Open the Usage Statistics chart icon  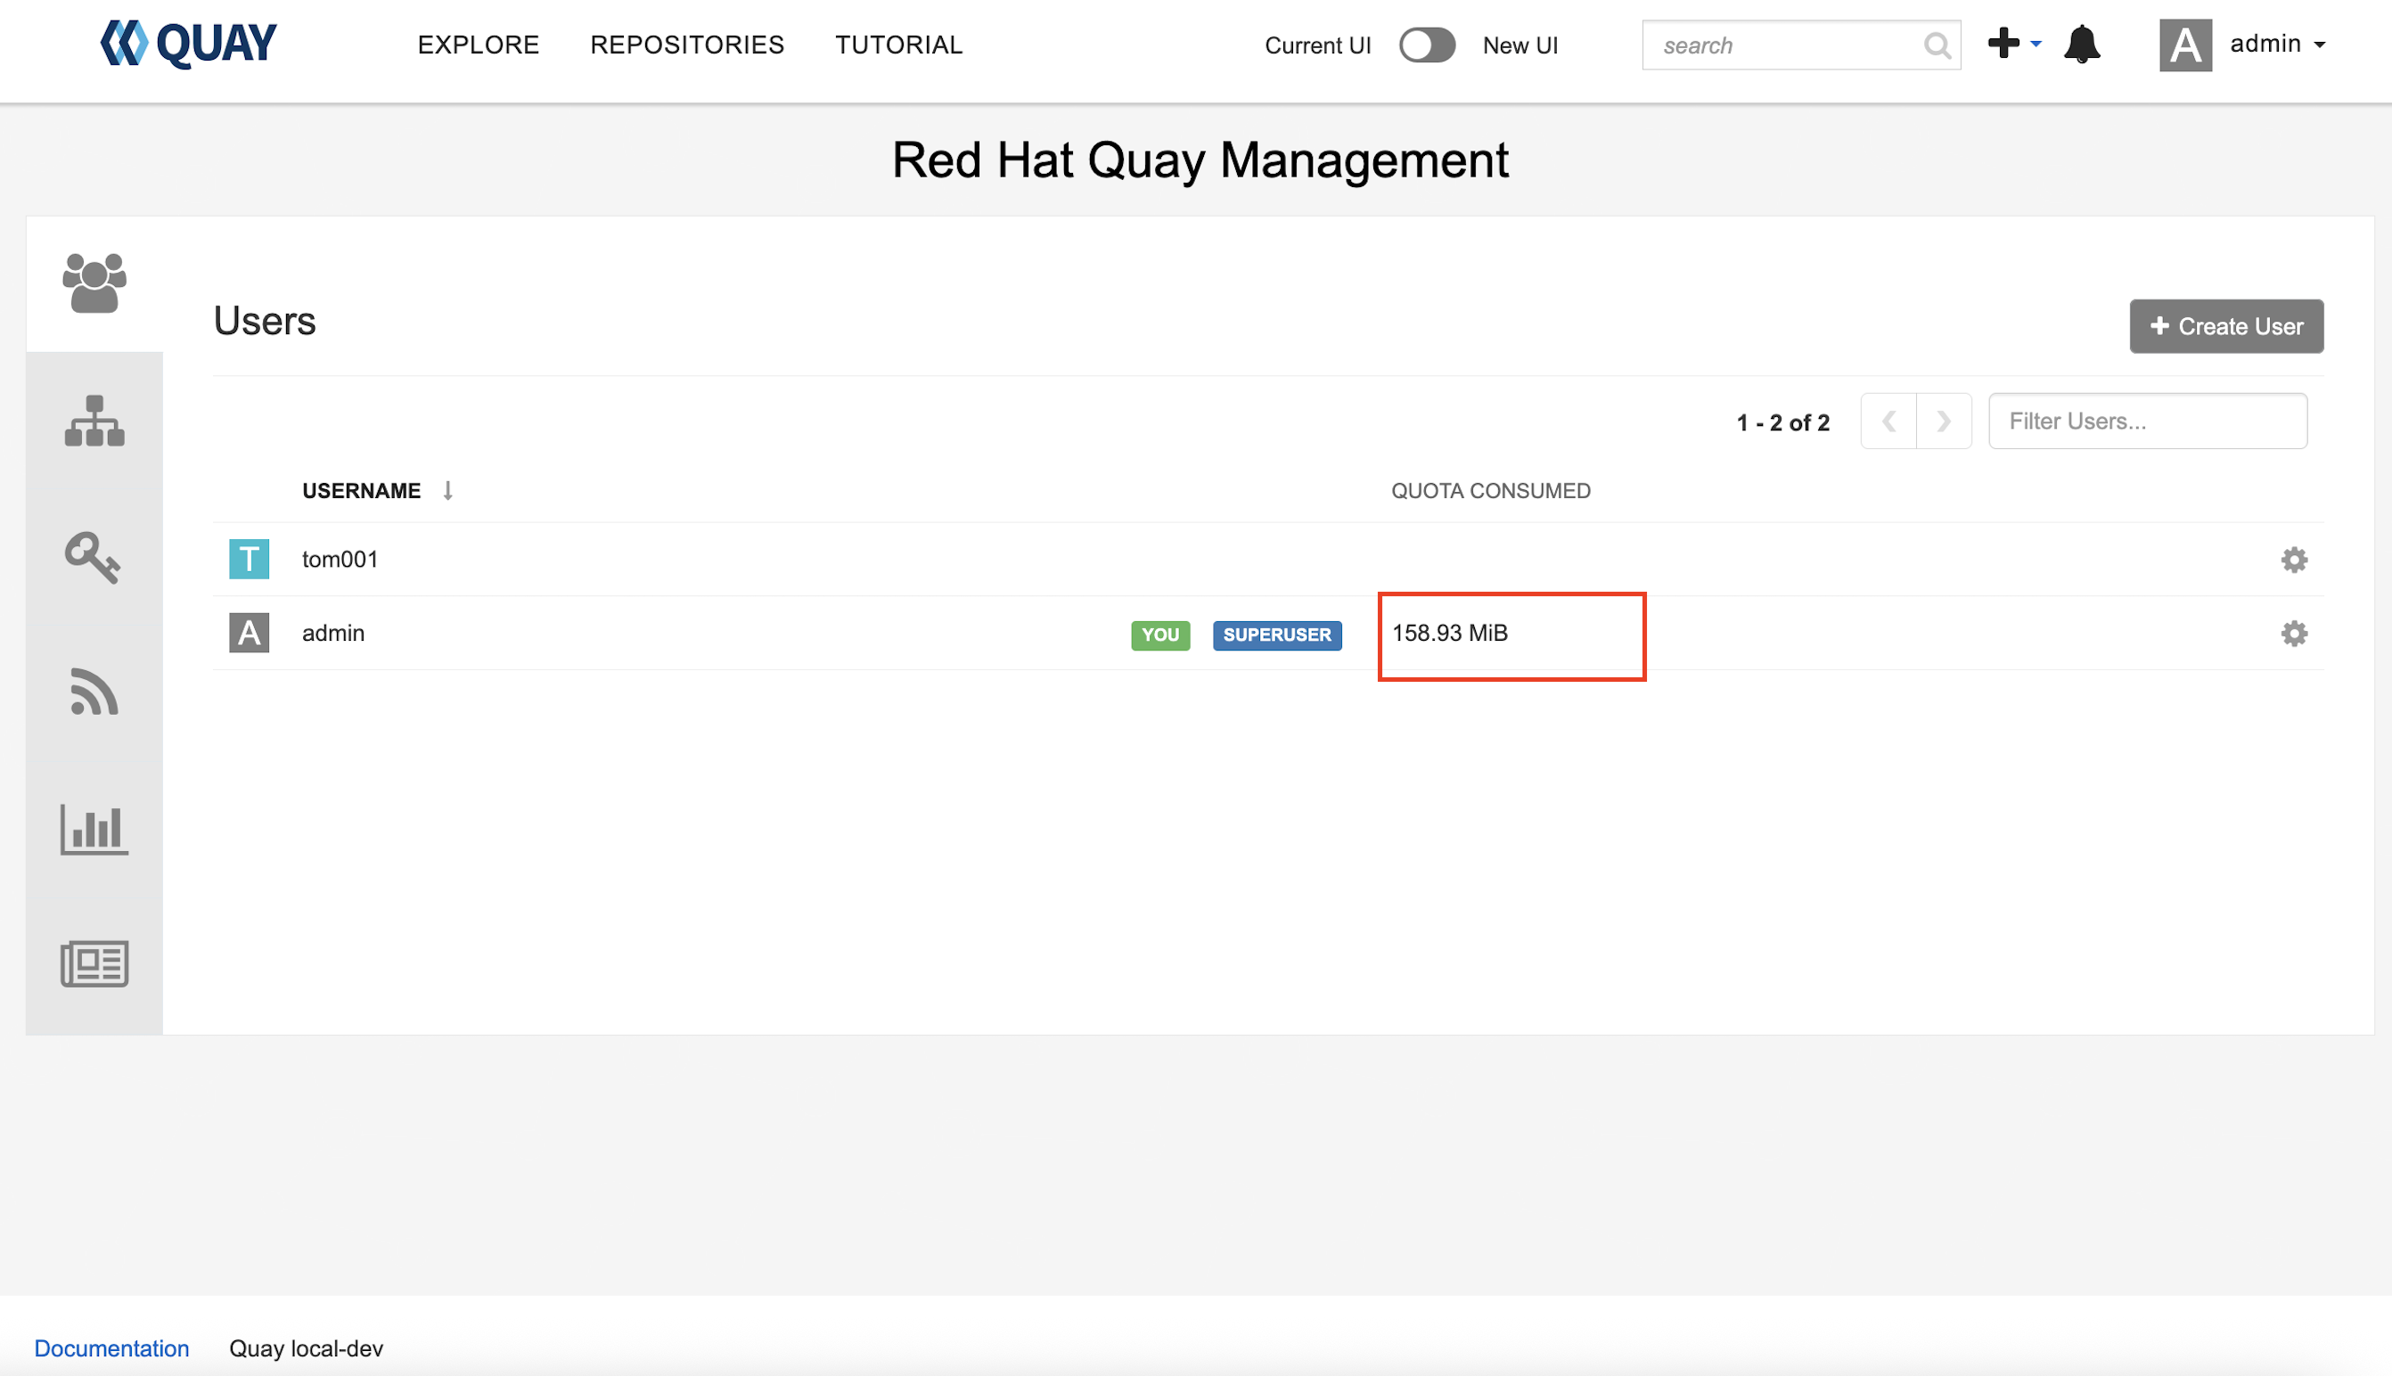click(x=94, y=829)
